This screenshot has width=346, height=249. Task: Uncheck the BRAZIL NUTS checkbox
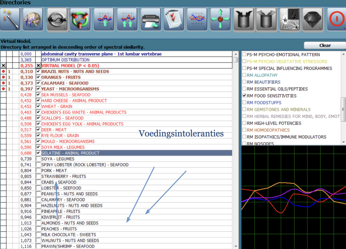38,72
